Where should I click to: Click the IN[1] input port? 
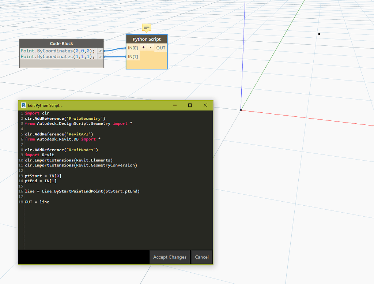(x=133, y=56)
